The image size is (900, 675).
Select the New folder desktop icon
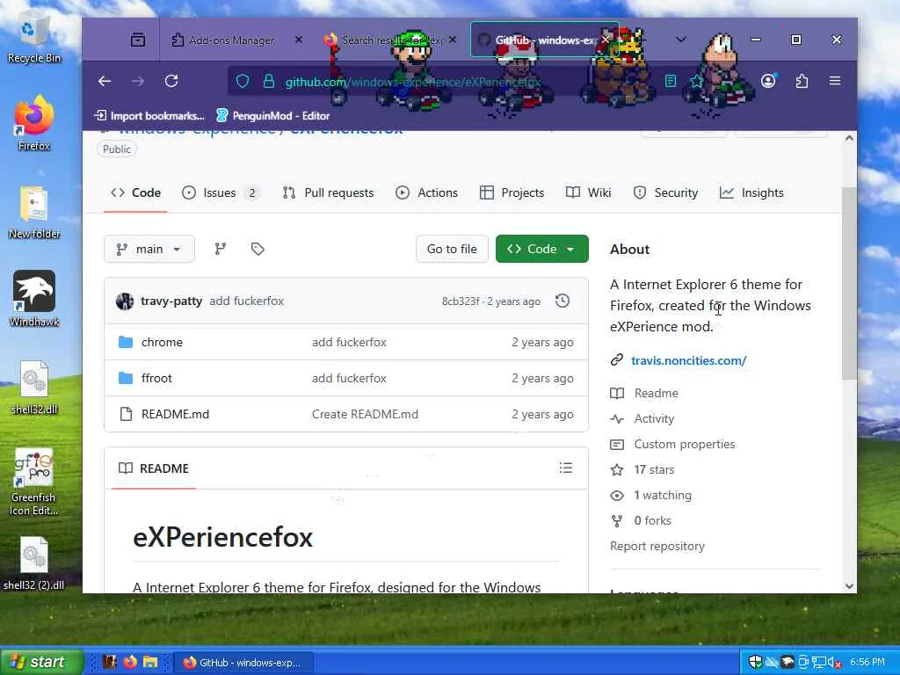click(x=34, y=213)
